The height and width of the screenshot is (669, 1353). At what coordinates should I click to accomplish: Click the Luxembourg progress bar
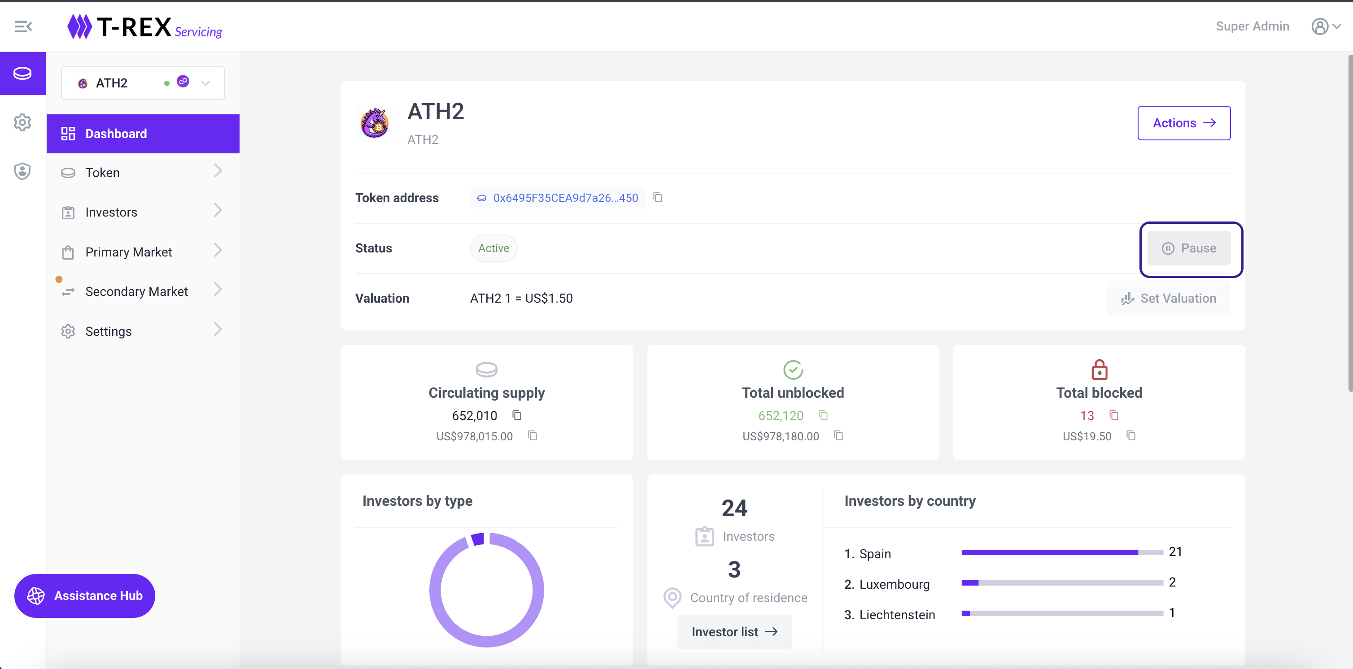pyautogui.click(x=1062, y=583)
